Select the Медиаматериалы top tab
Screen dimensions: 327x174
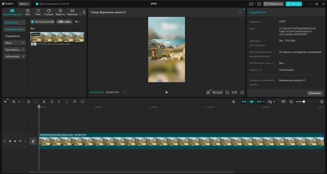(12, 12)
